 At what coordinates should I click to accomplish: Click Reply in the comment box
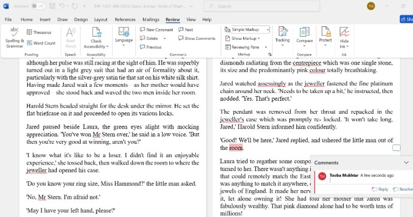[x=380, y=190]
